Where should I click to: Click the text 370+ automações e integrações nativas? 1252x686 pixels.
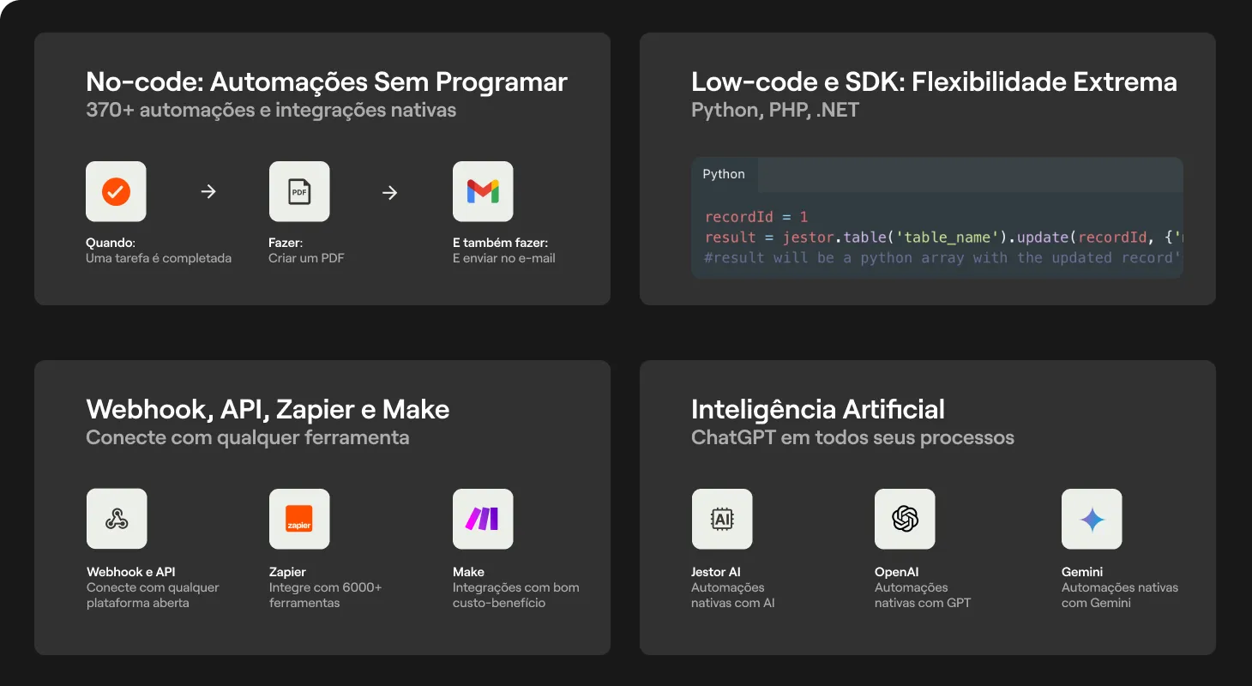click(271, 110)
